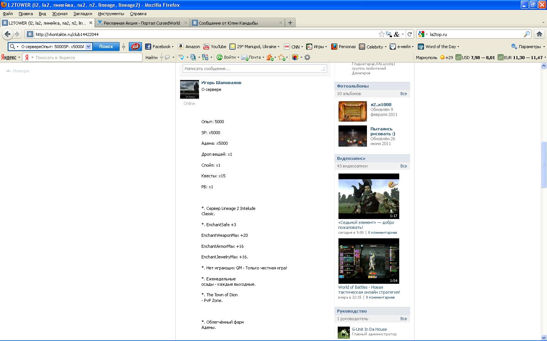The image size is (547, 341).
Task: Go back with the navigation arrow
Action: click(7, 34)
